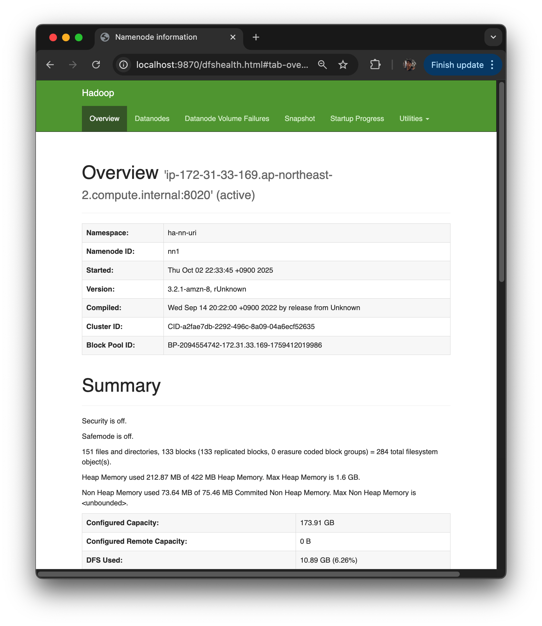
Task: Click the zoom magnifier icon in address bar
Action: coord(322,65)
